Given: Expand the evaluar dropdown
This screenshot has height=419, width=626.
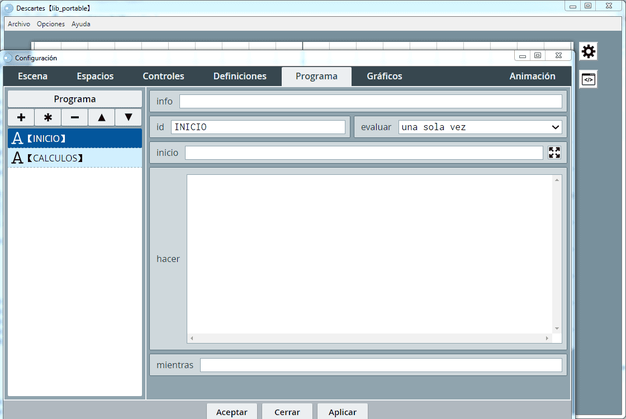Looking at the screenshot, I should 480,127.
